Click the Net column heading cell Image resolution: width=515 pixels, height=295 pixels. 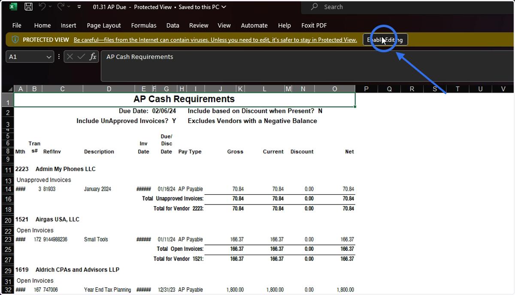(349, 152)
